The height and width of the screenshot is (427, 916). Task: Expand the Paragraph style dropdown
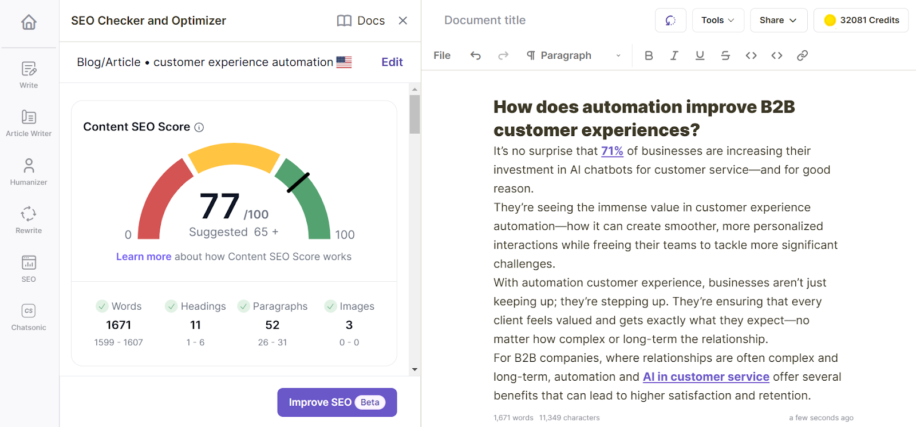pos(574,55)
